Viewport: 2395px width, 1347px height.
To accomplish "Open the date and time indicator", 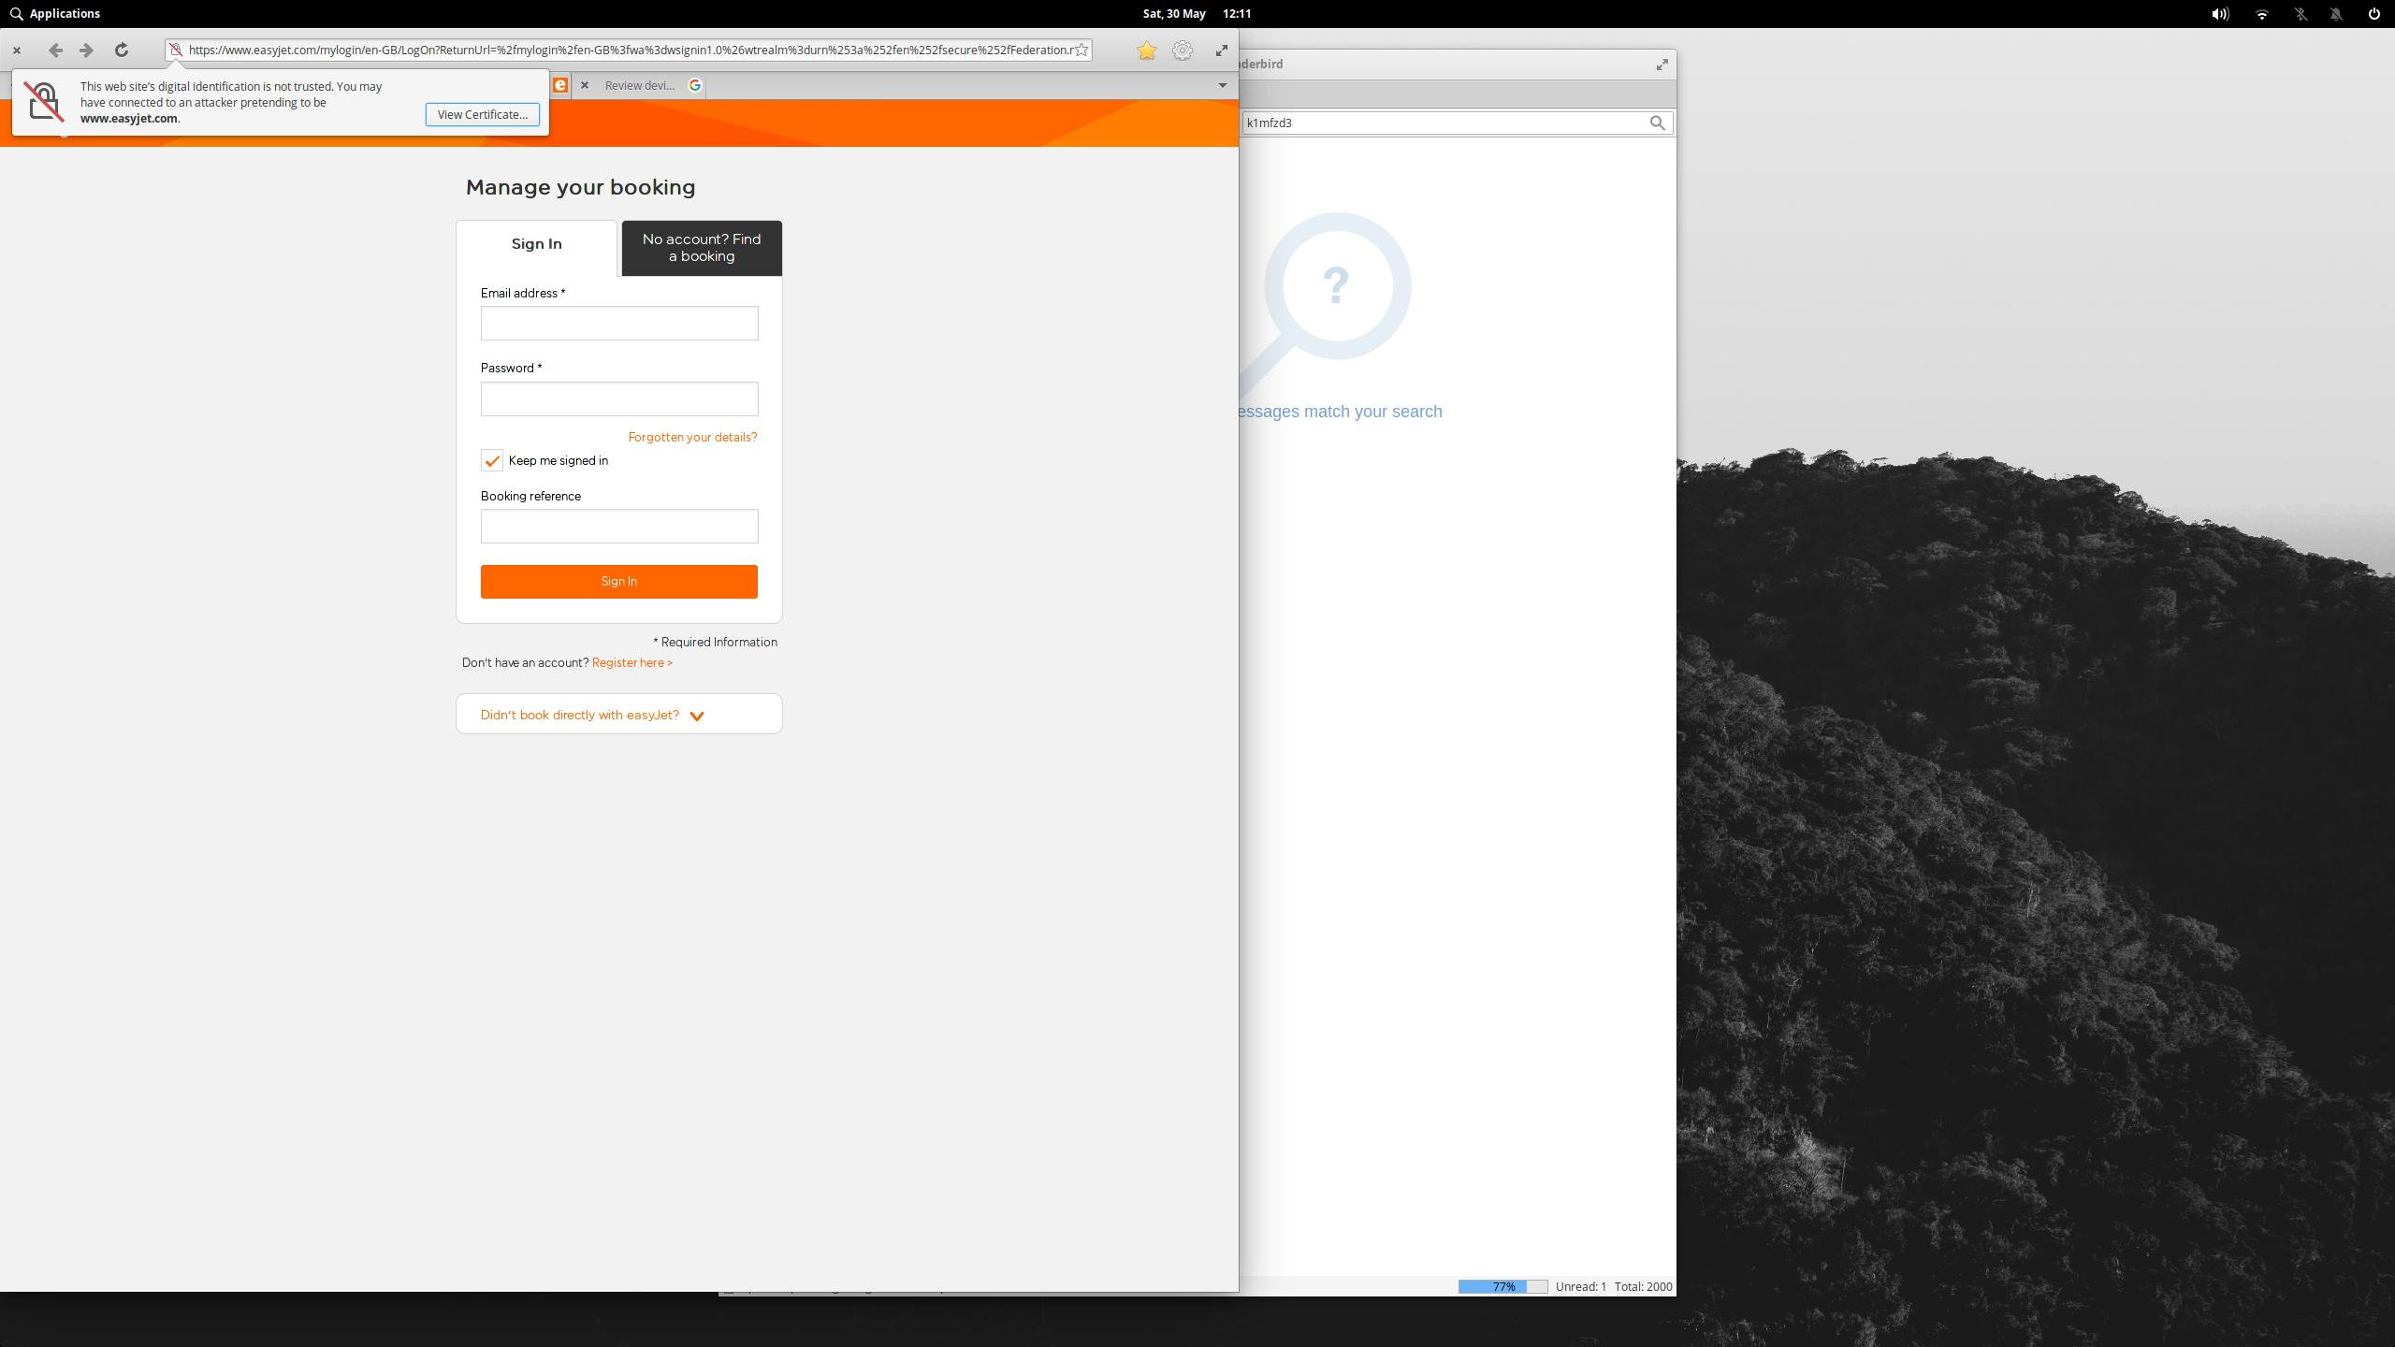I will click(x=1197, y=13).
